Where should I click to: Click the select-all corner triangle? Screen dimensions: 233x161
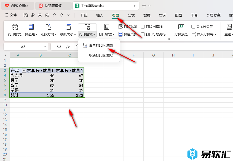point(5,55)
